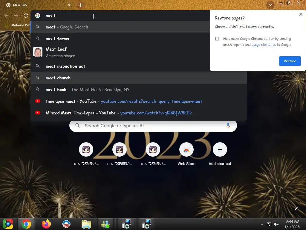Click Google Chrome taskbar icon
Screen dimensions: 306x230
(26, 224)
